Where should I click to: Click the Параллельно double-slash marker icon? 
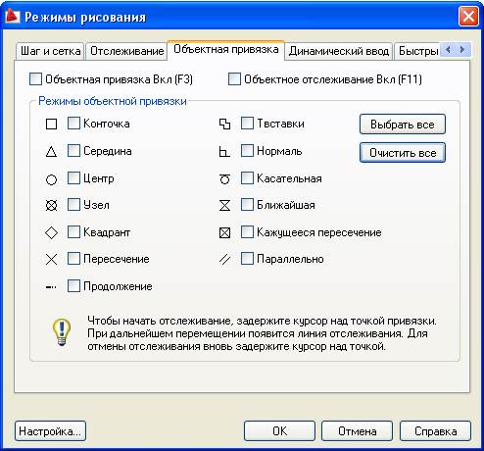click(224, 260)
